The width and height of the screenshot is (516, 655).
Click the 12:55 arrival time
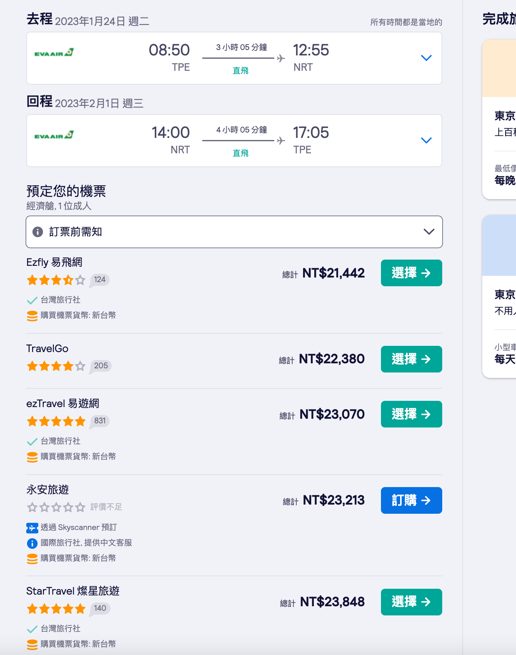pos(311,50)
